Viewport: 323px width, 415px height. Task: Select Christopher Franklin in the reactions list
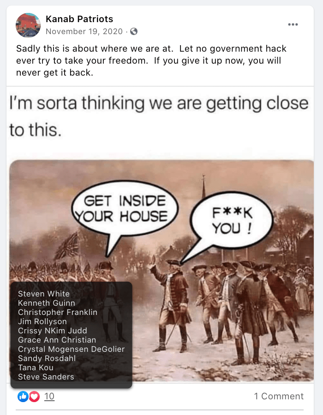(58, 312)
